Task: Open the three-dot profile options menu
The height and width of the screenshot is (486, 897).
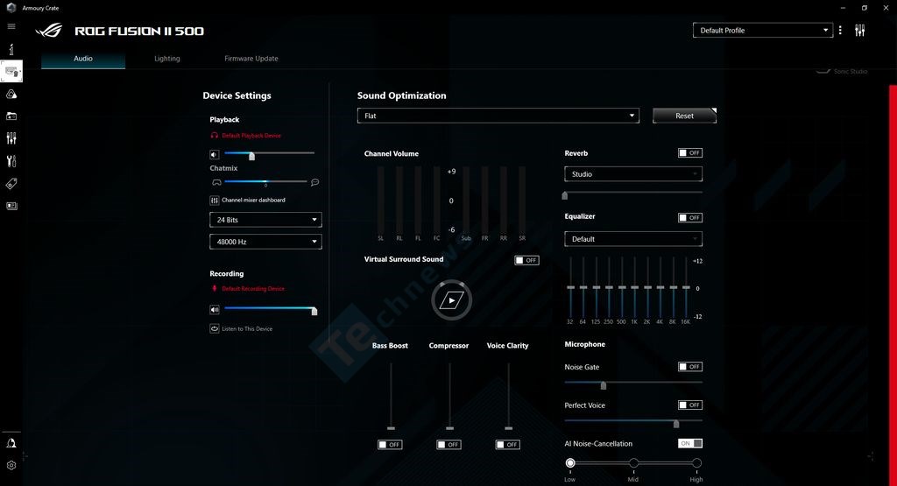Action: 840,31
